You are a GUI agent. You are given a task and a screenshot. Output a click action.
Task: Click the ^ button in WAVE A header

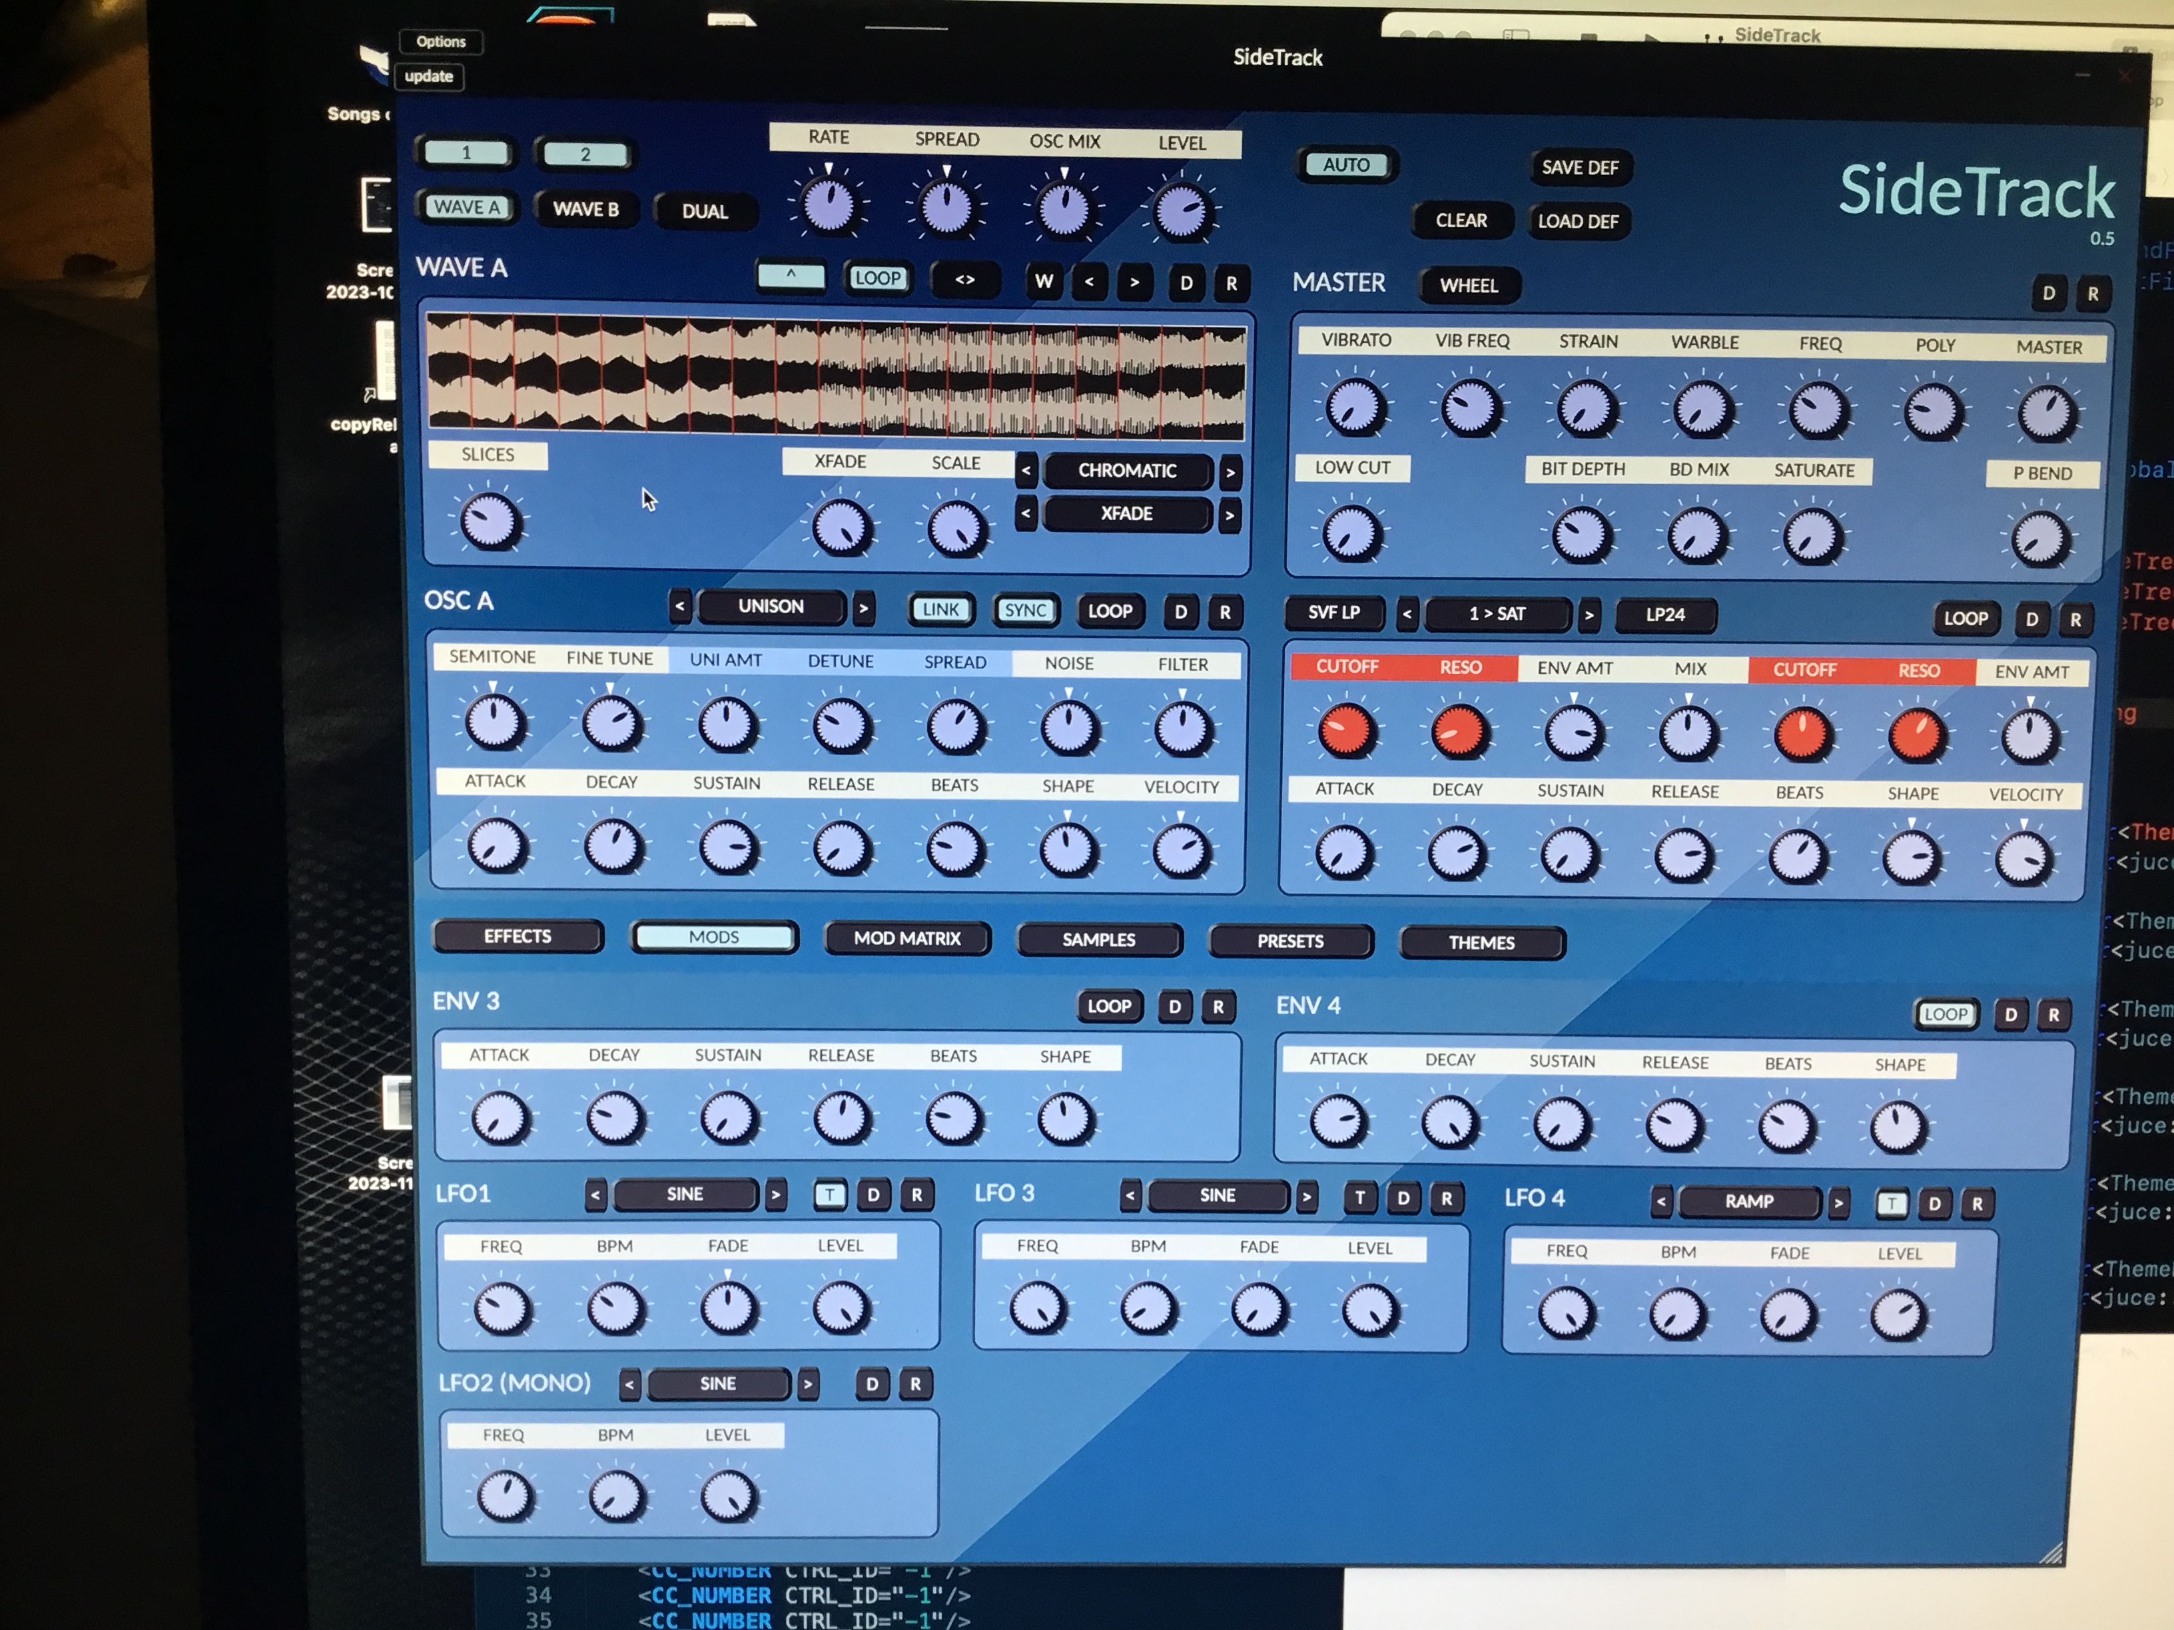pos(791,276)
